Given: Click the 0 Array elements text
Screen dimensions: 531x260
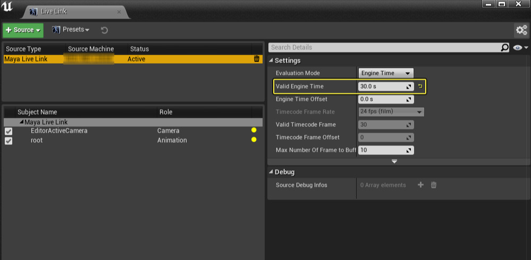Looking at the screenshot, I should (383, 185).
